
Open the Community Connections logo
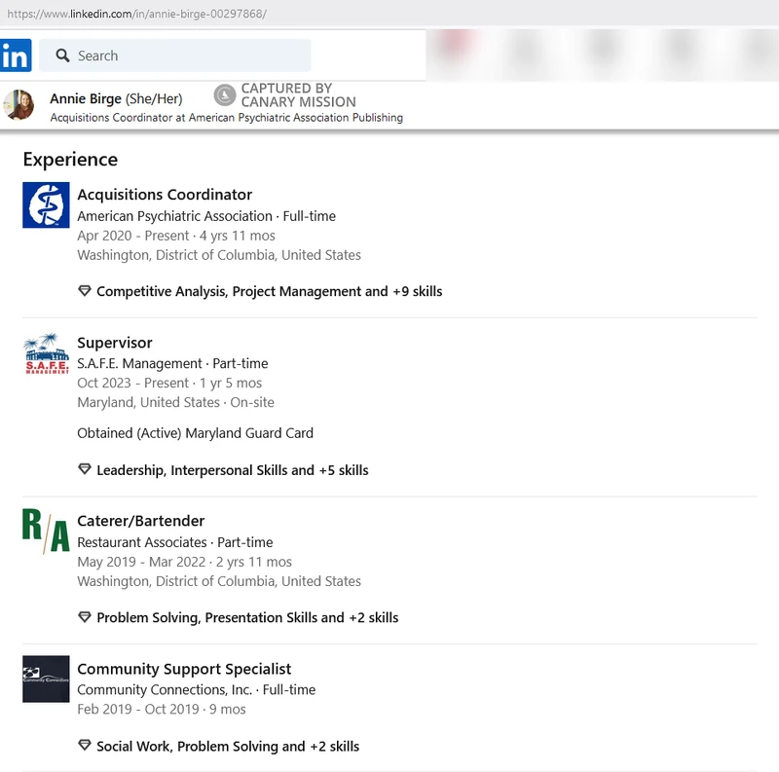click(x=46, y=679)
